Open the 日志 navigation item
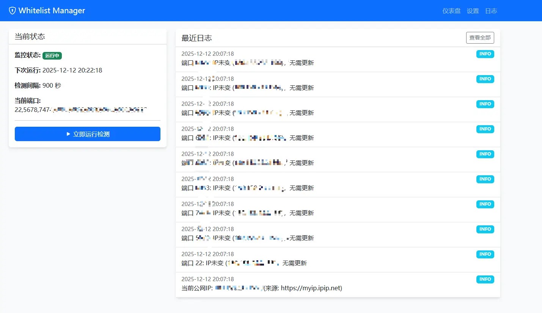 coord(491,11)
